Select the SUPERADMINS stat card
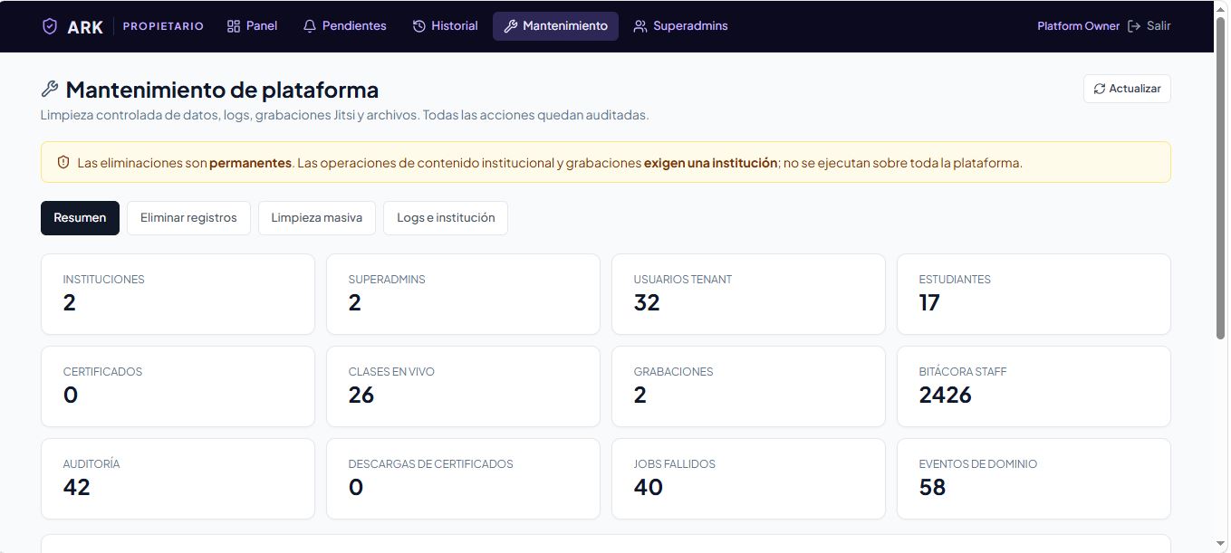This screenshot has height=553, width=1231. pos(463,294)
